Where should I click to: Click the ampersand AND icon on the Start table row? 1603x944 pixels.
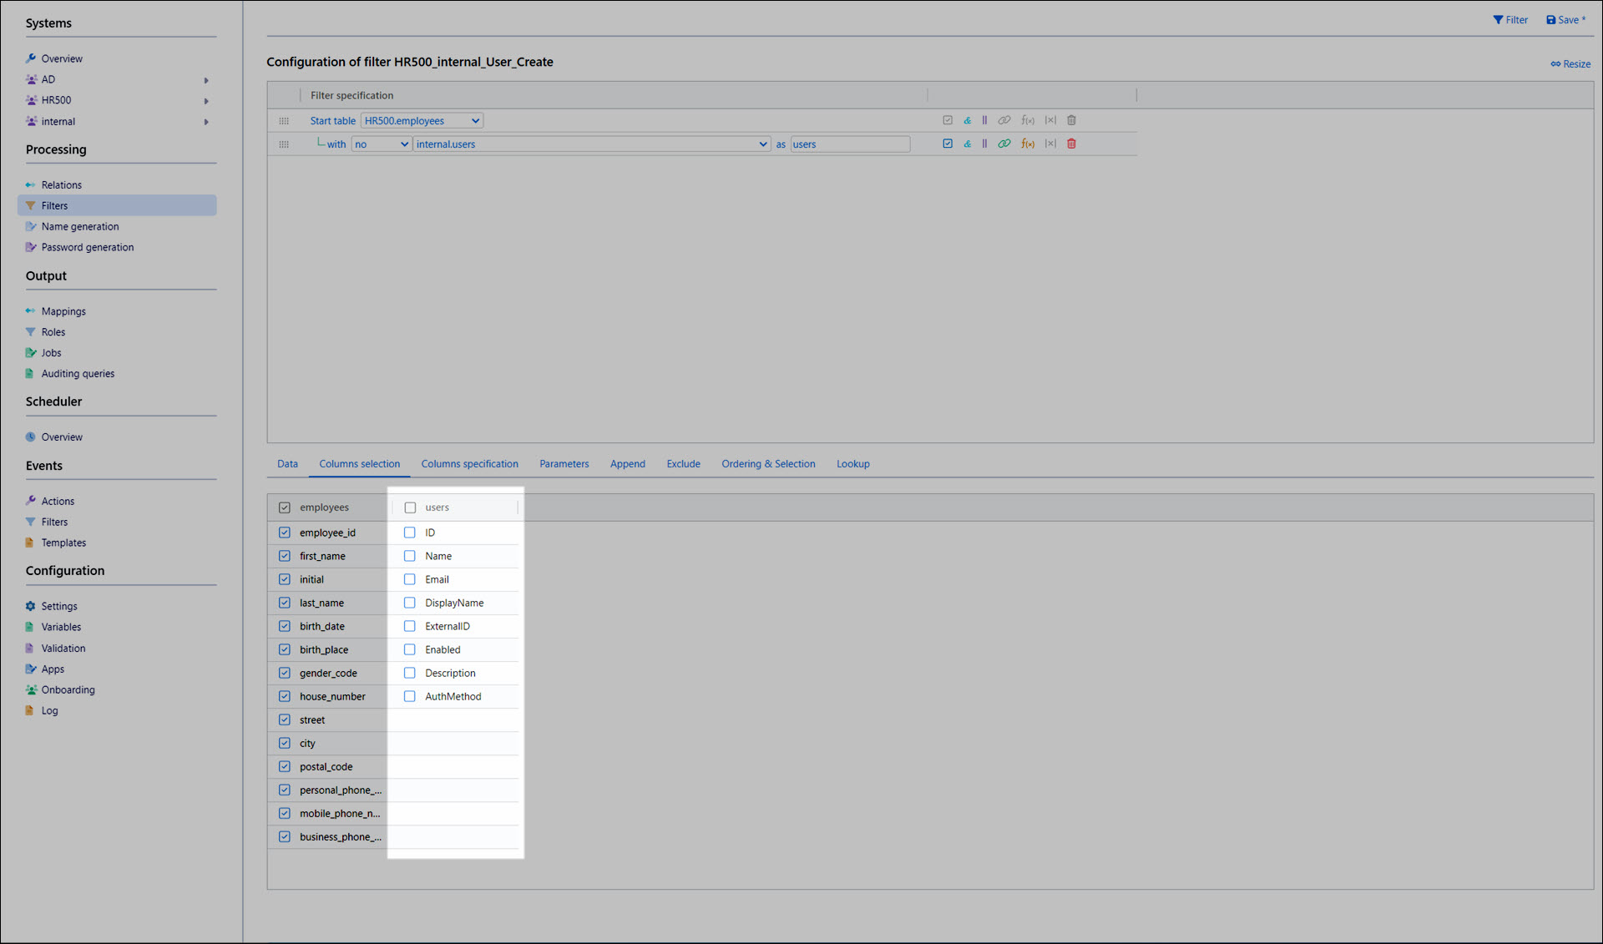click(967, 120)
